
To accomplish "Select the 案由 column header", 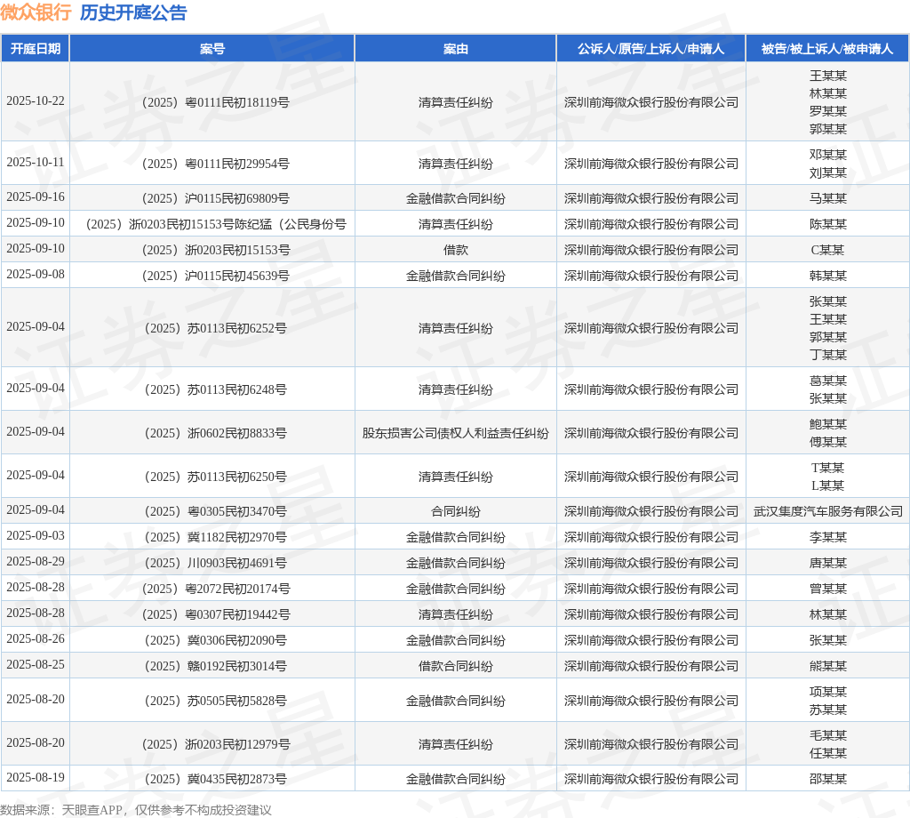I will pos(456,49).
